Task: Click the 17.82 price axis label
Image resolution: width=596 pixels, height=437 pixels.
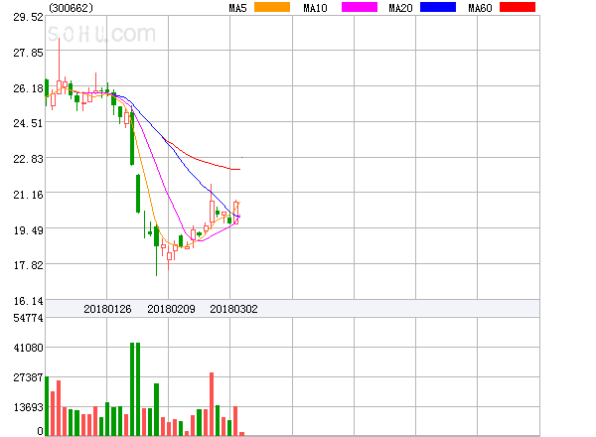Action: [x=28, y=265]
